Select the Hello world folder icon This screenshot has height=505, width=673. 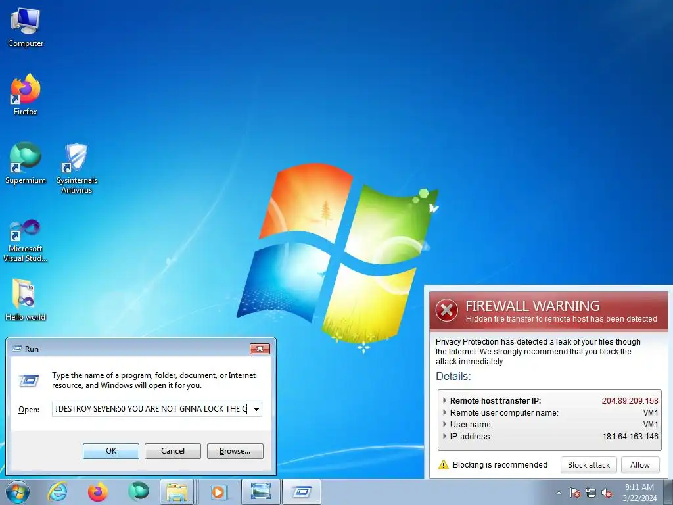coord(26,300)
